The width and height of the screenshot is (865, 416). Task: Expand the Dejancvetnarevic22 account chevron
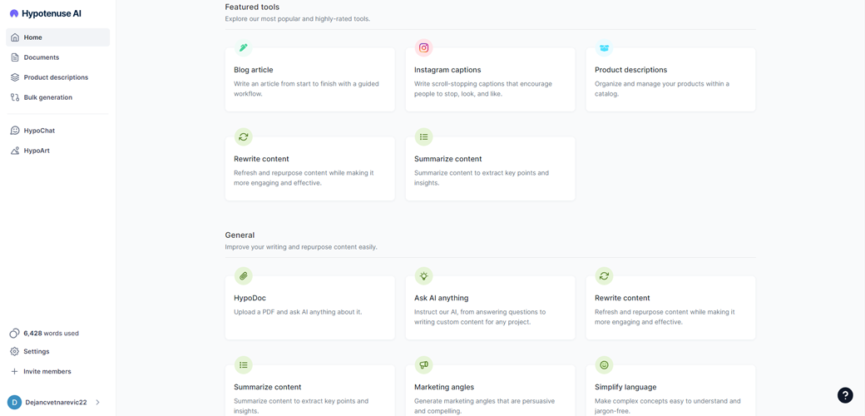pyautogui.click(x=97, y=402)
